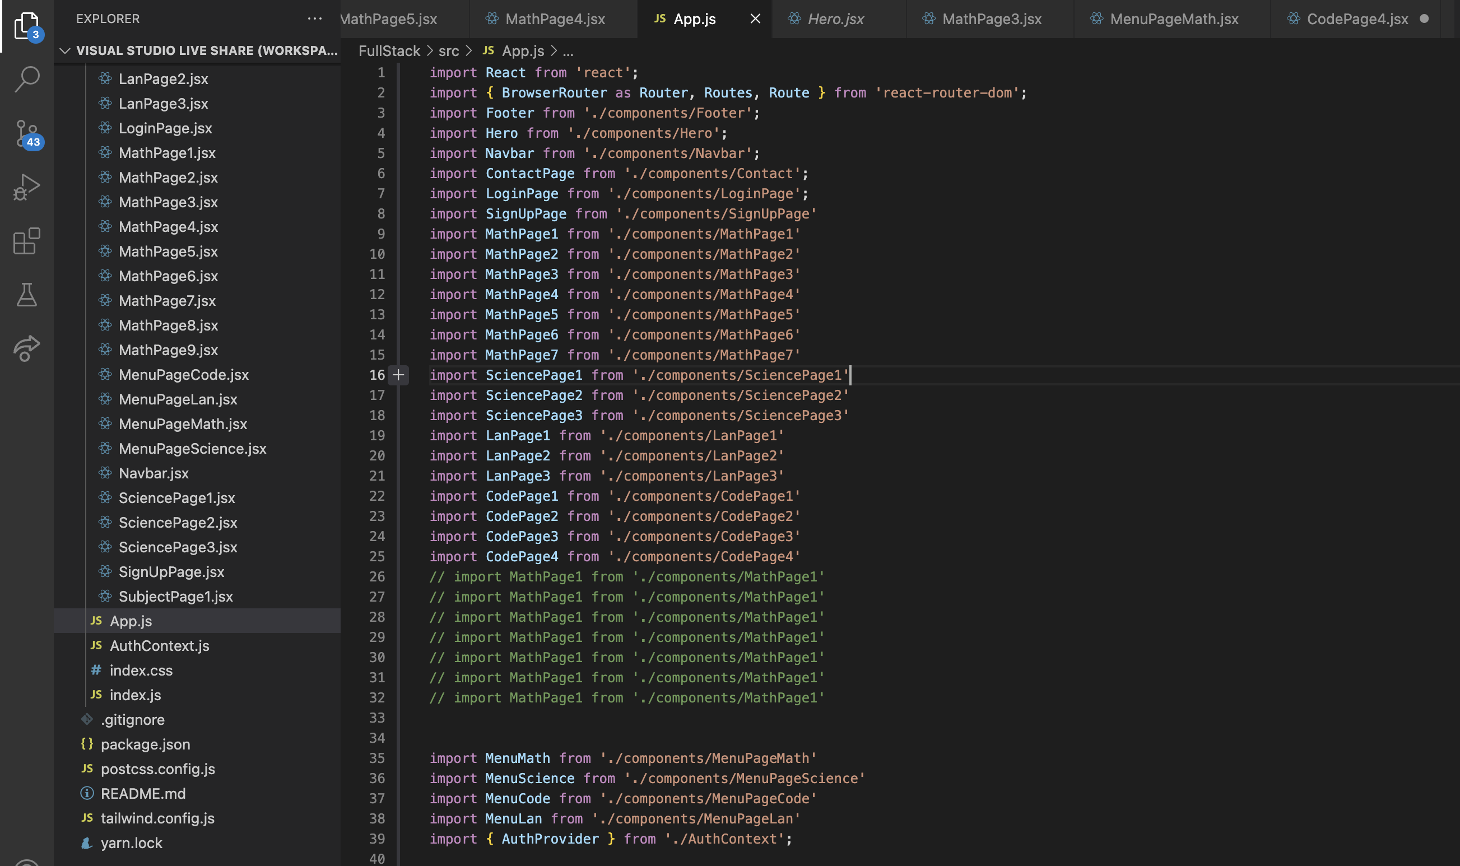Open package.json from the explorer
Viewport: 1460px width, 866px height.
pyautogui.click(x=145, y=744)
